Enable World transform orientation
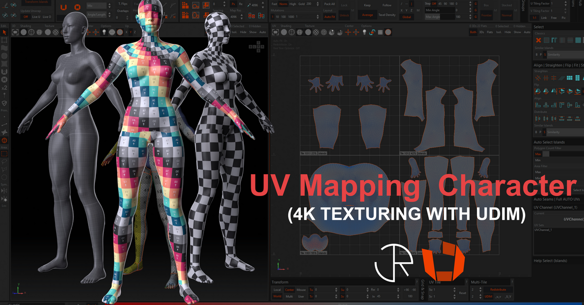Viewport: 584px width, 305px height. [x=277, y=296]
